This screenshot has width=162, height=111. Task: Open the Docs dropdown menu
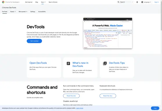tap(43, 2)
